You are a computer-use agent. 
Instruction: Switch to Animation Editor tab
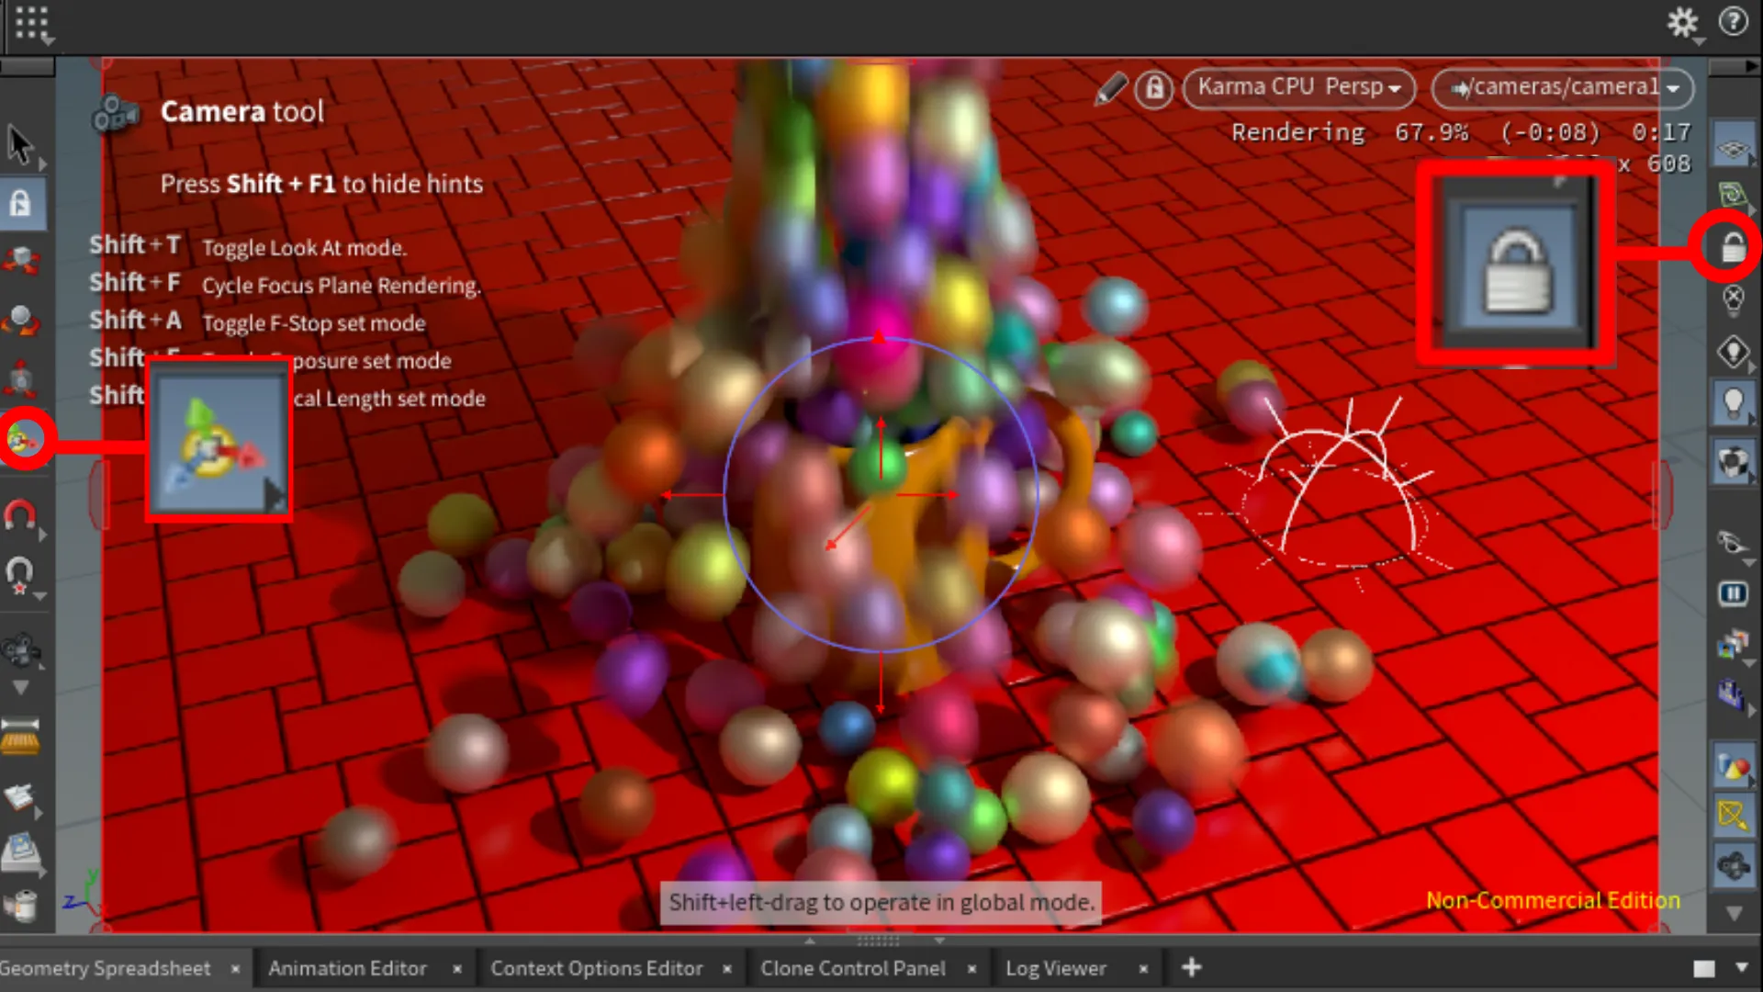click(x=347, y=968)
